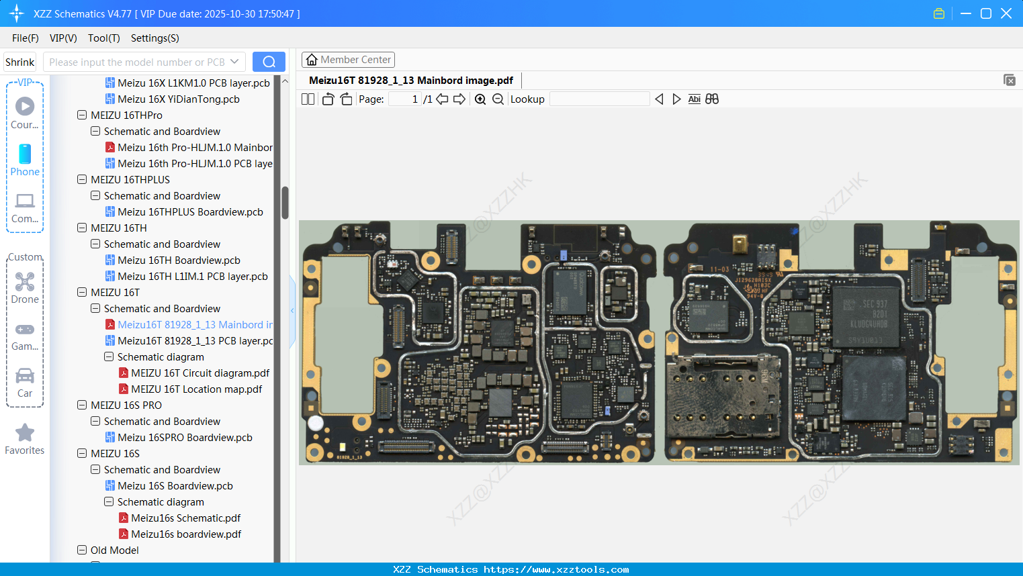Go to the next PDF page arrow
This screenshot has width=1023, height=576.
coord(459,99)
